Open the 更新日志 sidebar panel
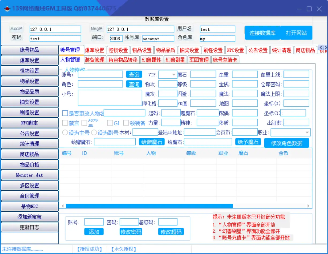Viewport: 328px width, 254px height. pyautogui.click(x=29, y=227)
